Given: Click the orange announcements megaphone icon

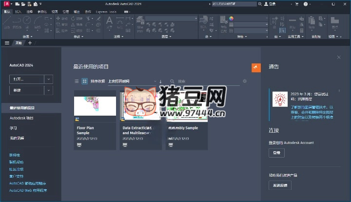Looking at the screenshot, I should pos(256,67).
